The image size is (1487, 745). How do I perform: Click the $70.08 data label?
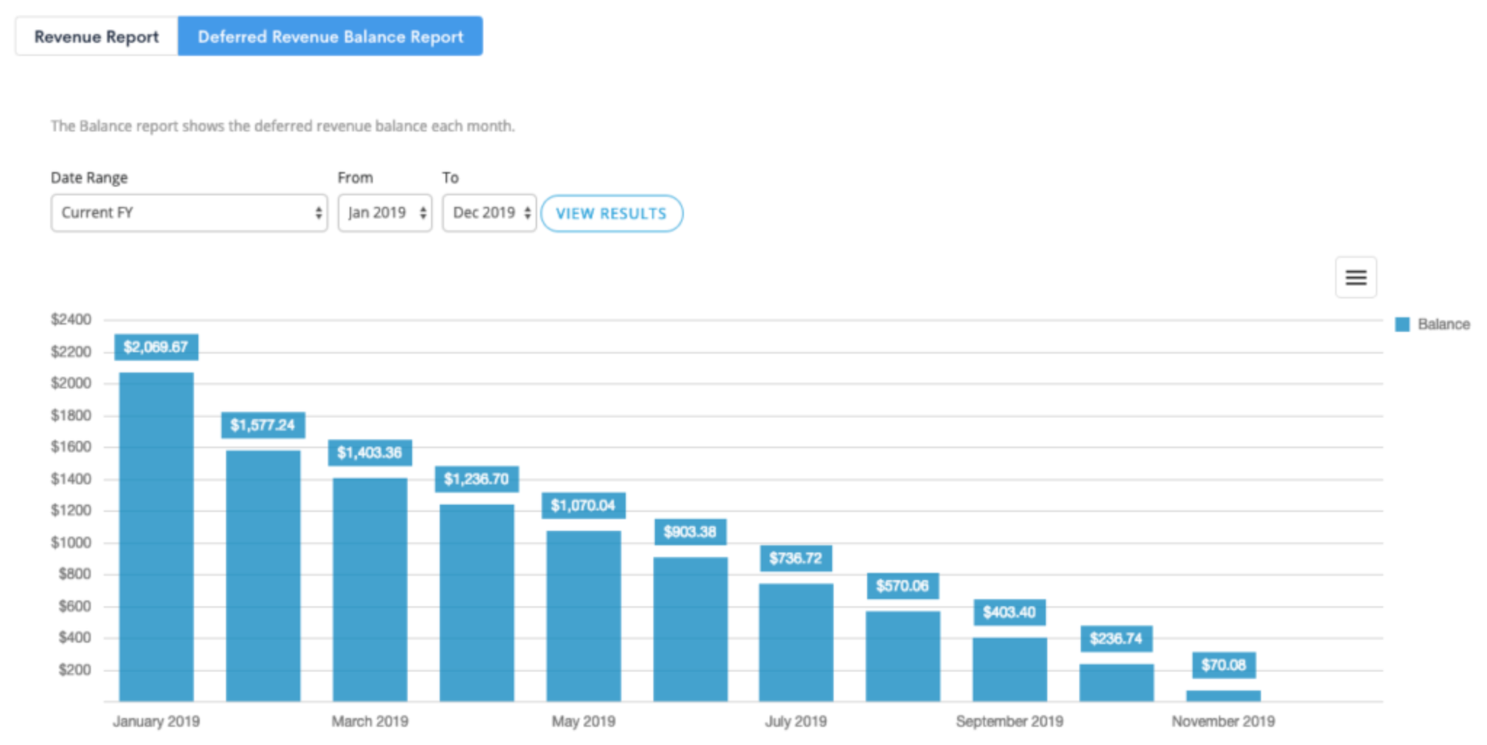(x=1223, y=665)
